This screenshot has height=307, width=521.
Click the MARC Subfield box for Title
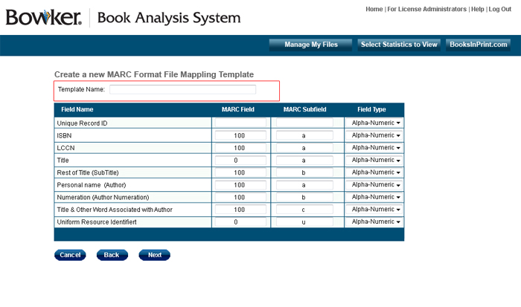(304, 161)
